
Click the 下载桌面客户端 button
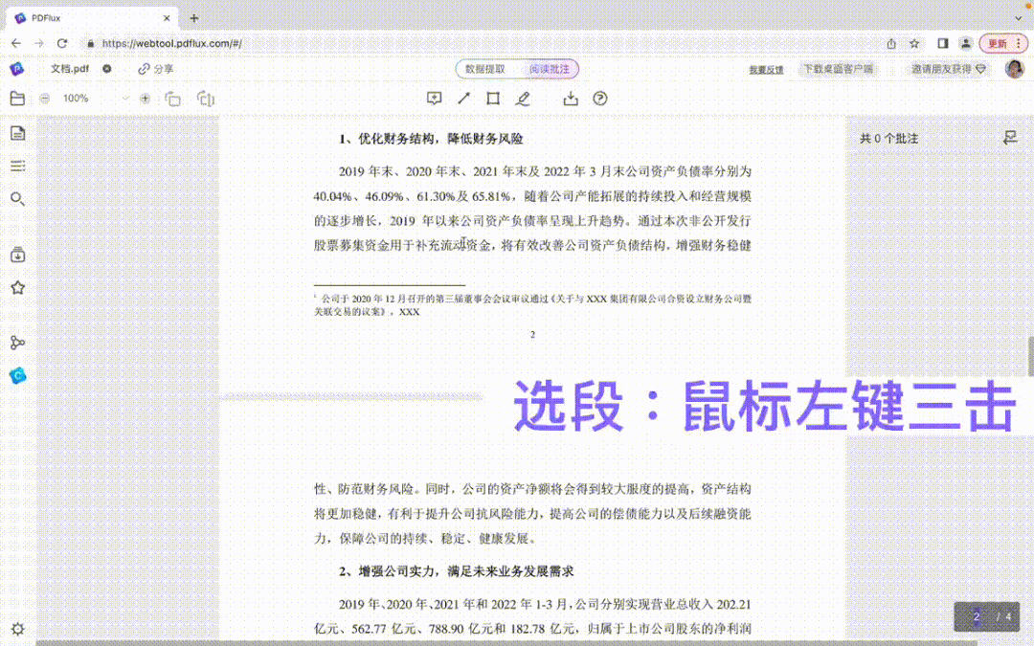tap(839, 69)
